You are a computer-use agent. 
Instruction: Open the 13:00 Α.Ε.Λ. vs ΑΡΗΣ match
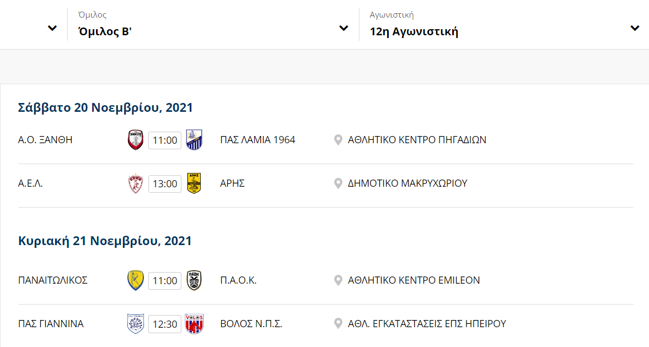coord(165,183)
